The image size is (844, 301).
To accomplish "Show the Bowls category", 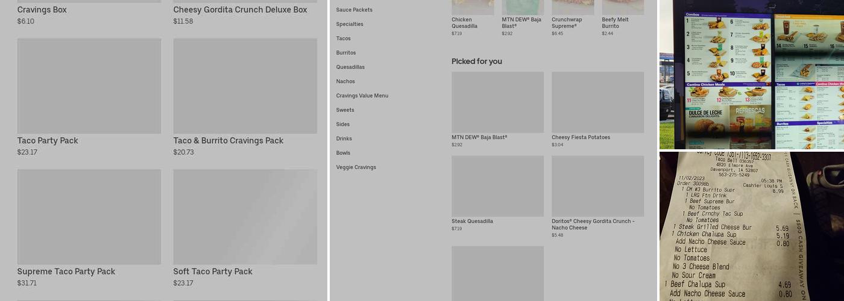I will coord(343,153).
